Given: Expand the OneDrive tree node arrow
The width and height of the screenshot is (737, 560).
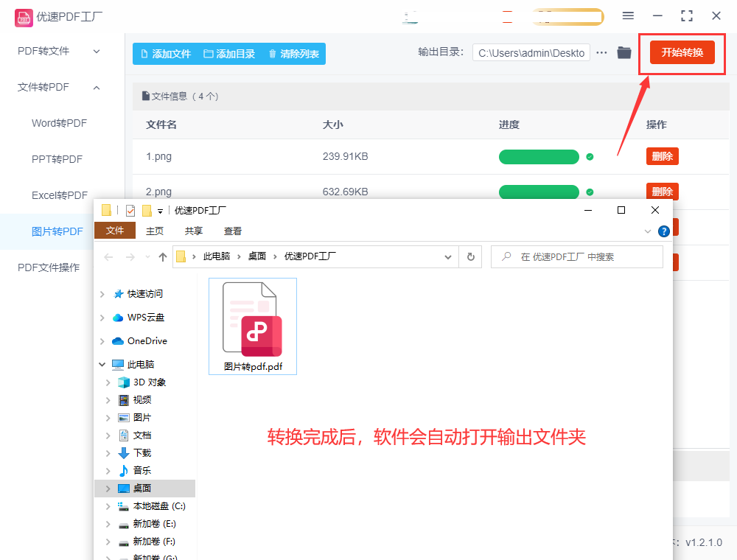Looking at the screenshot, I should [102, 342].
